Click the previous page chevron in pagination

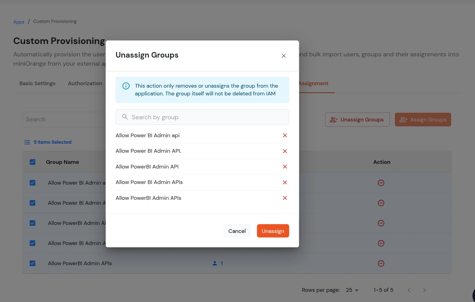(409, 290)
